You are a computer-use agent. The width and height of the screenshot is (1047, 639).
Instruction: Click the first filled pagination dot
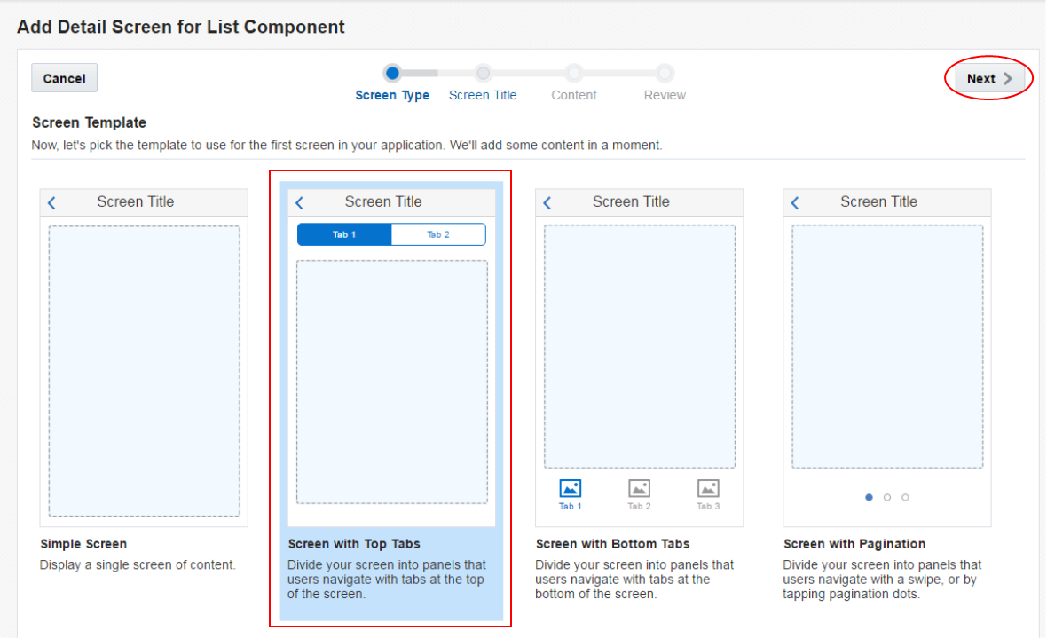(x=869, y=498)
